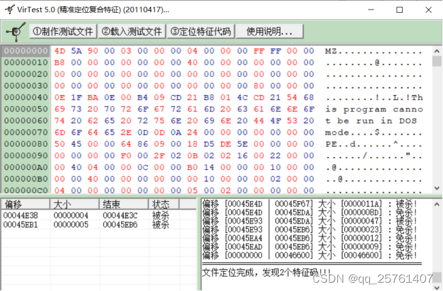Viewport: 443px width, 291px height.
Task: Click the ASCII text starting with 'MZ'
Action: pos(374,51)
